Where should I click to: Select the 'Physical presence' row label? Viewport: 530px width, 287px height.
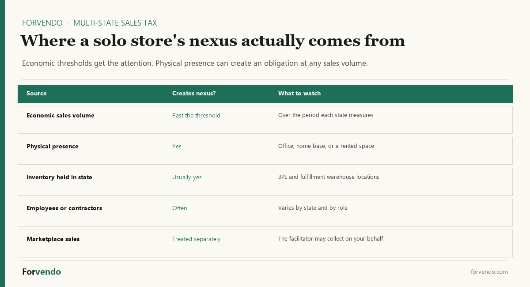click(53, 146)
